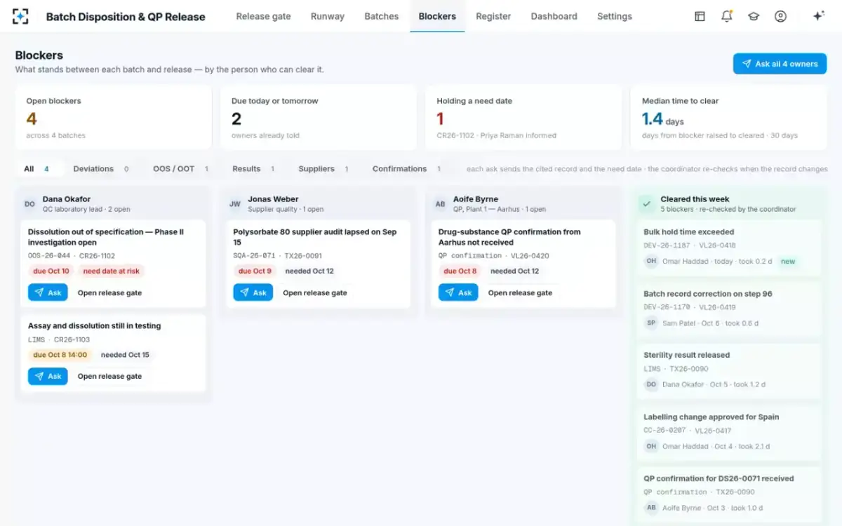Switch to Runway tab

point(328,16)
